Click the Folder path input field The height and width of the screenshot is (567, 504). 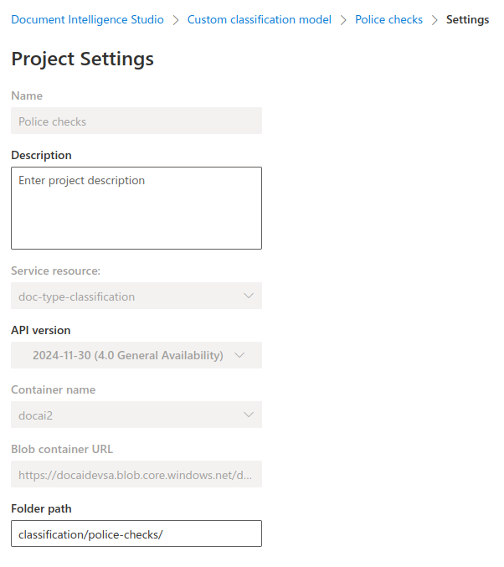136,533
